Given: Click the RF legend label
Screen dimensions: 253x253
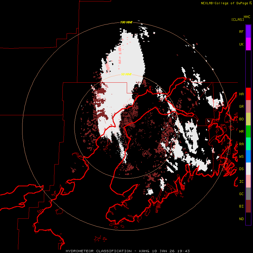Looking at the screenshot, I should [x=241, y=31].
